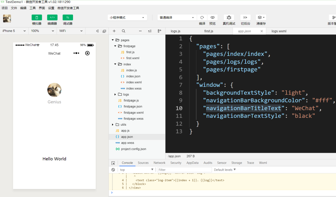Switch to the logs.js editor tab

point(176,31)
